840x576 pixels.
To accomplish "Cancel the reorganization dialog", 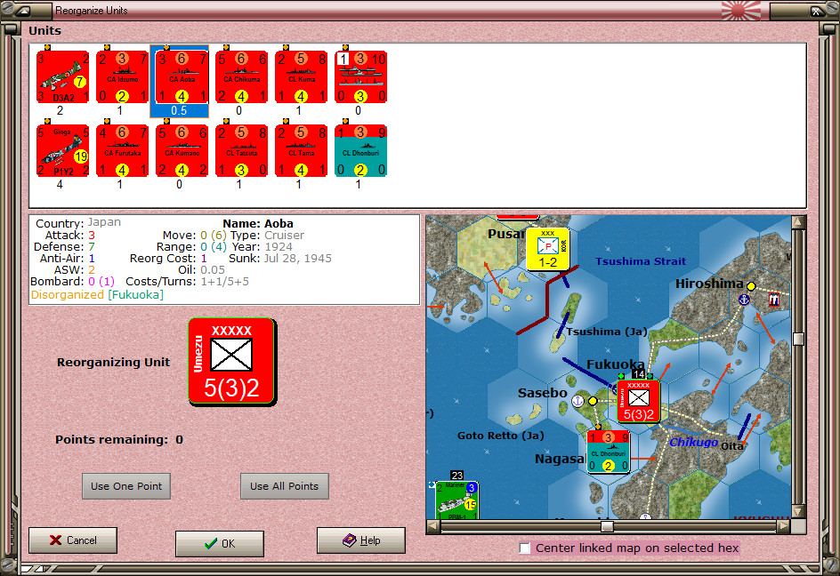I will click(x=73, y=540).
